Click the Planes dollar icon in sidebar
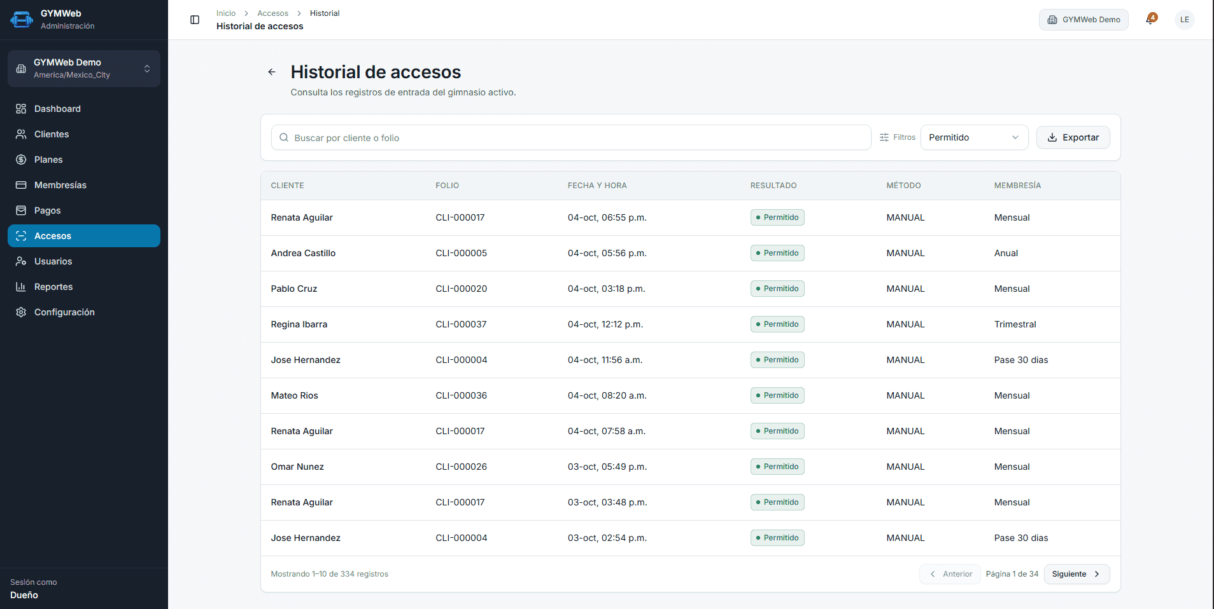1214x609 pixels. tap(21, 160)
